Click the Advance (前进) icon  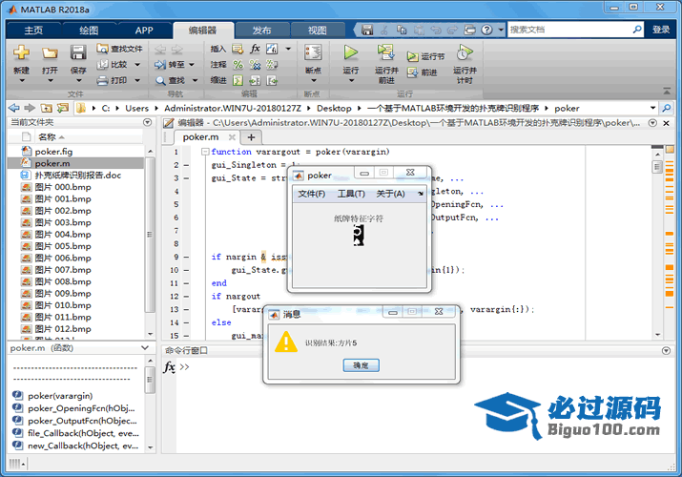412,73
